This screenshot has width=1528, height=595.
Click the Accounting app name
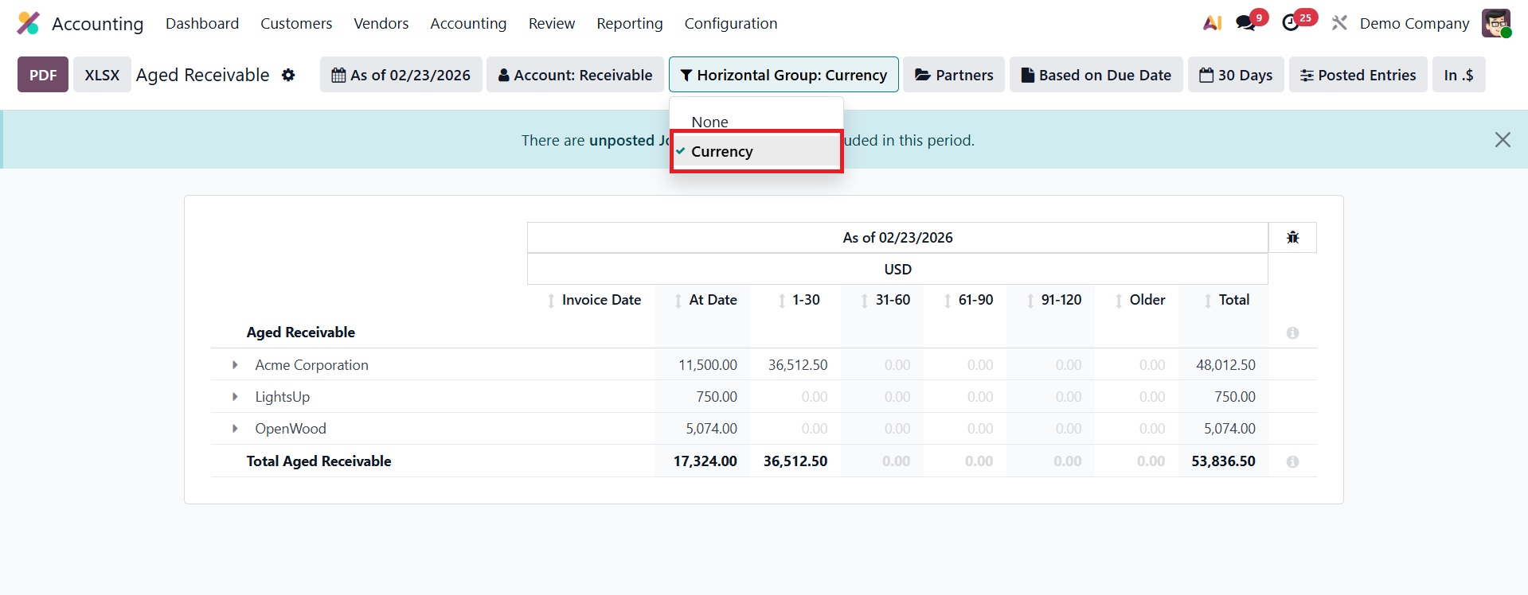point(97,23)
